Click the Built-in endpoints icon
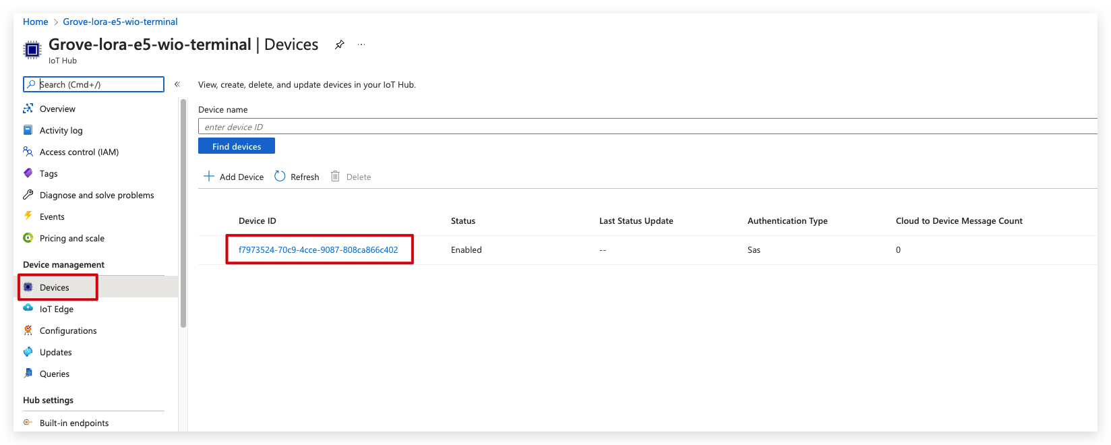Screen dimensions: 1111x445 click(28, 423)
